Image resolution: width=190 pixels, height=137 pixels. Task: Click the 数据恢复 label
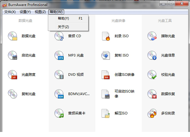coord(168,94)
